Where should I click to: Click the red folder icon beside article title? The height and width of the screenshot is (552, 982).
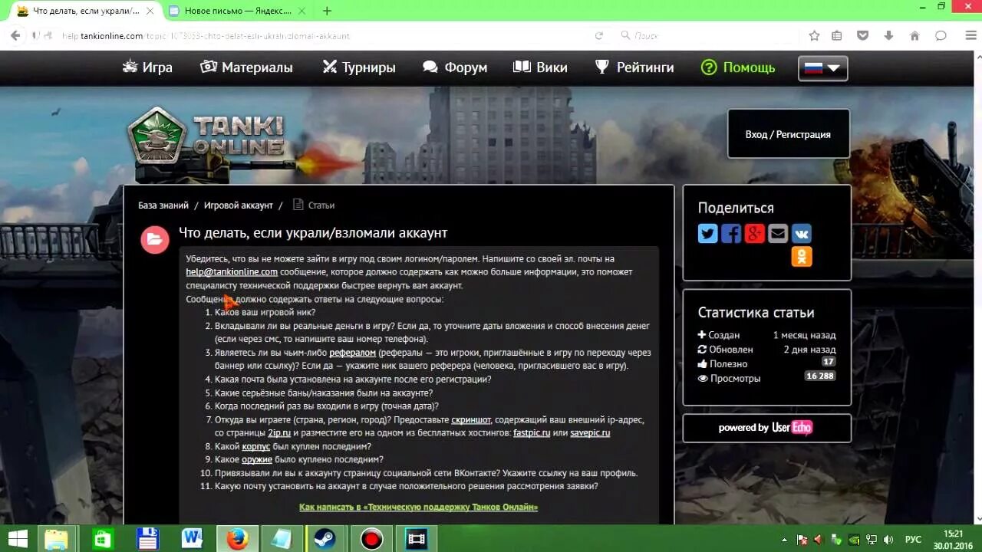click(155, 239)
